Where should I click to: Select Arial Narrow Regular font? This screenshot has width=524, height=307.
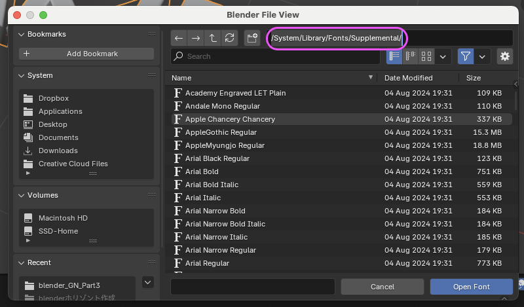click(341, 250)
